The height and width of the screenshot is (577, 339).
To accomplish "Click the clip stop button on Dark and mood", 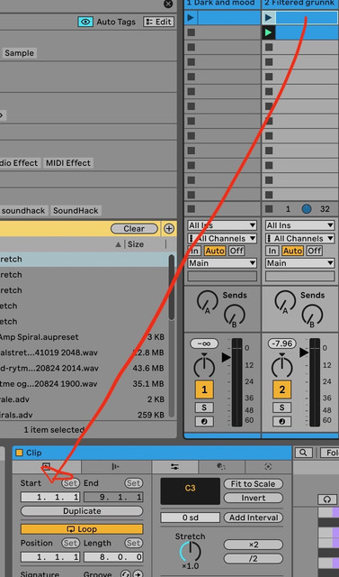I will point(192,209).
